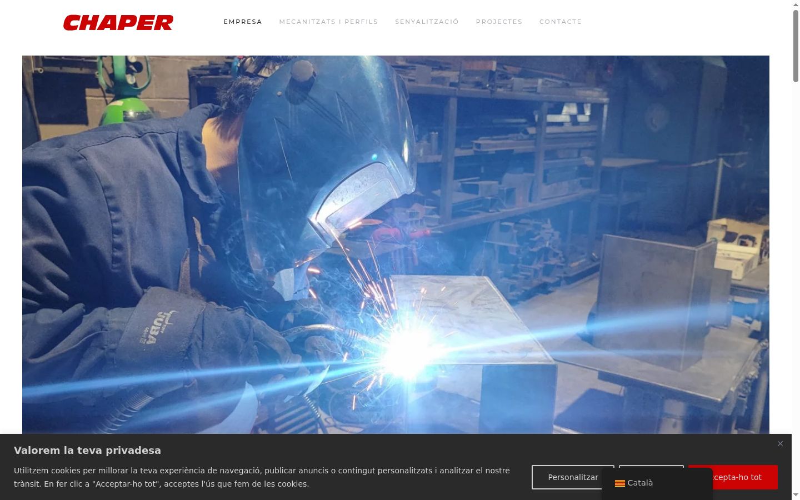Click the 'Valorem la teva privadesa' heading
Image resolution: width=800 pixels, height=500 pixels.
[x=87, y=451]
